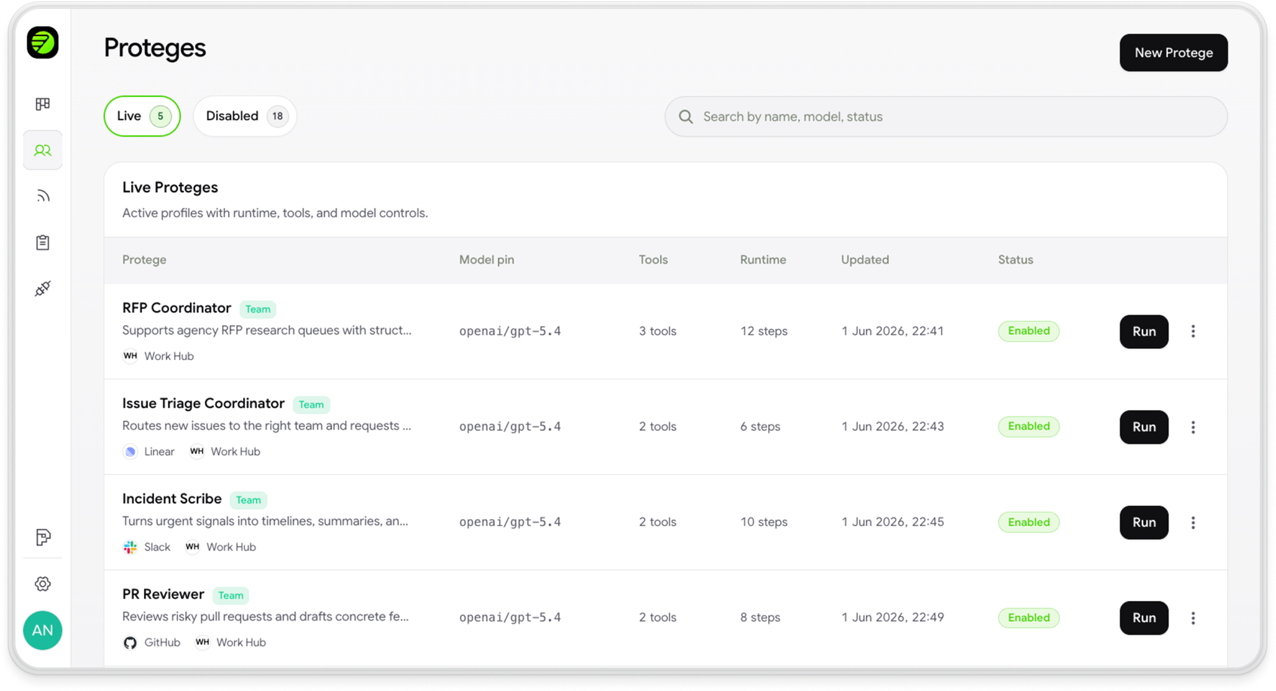Open the more options menu for Issue Triage Coordinator
This screenshot has height=691, width=1276.
pyautogui.click(x=1193, y=427)
